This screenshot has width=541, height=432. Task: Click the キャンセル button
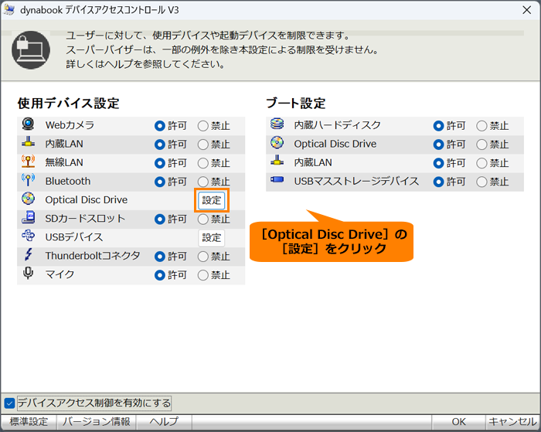click(x=512, y=422)
